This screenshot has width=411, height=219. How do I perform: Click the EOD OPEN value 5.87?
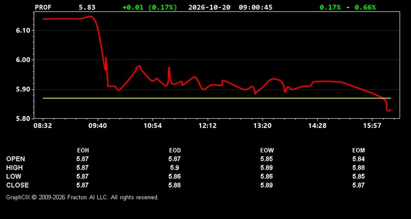pyautogui.click(x=175, y=159)
